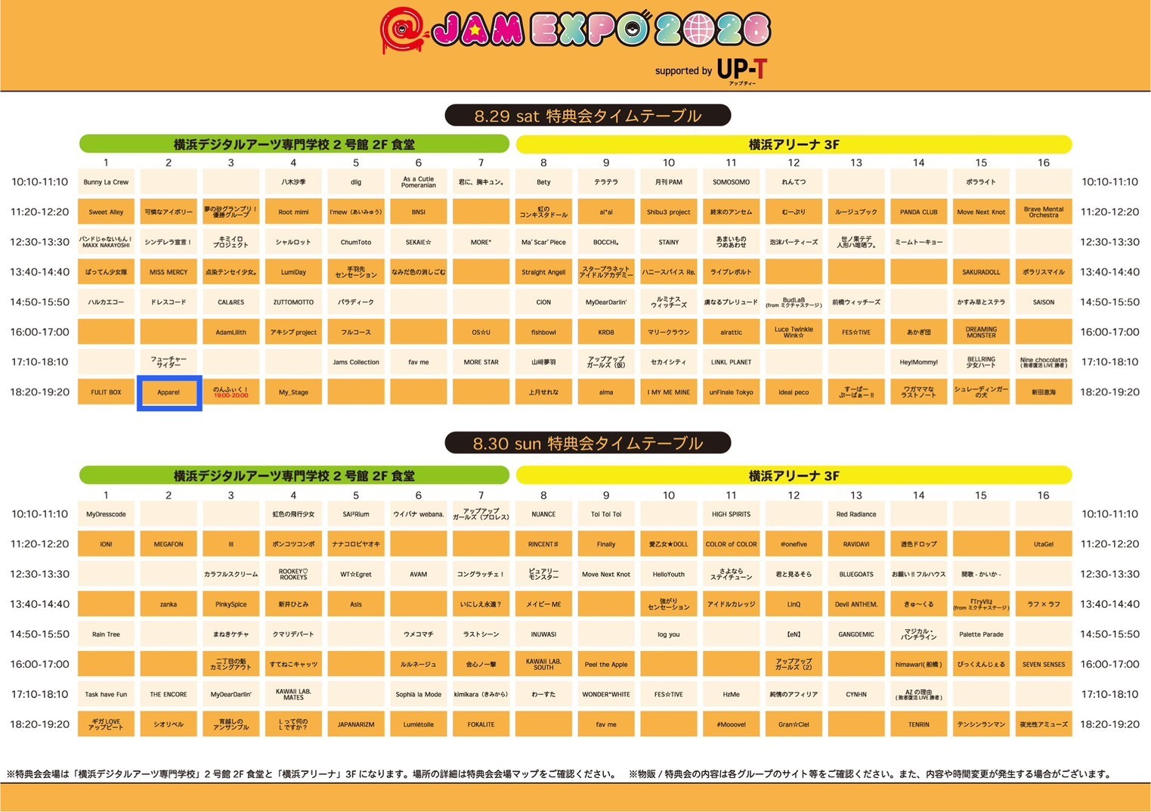Click the RAVIDAVI cell
1151x812 pixels.
point(856,544)
